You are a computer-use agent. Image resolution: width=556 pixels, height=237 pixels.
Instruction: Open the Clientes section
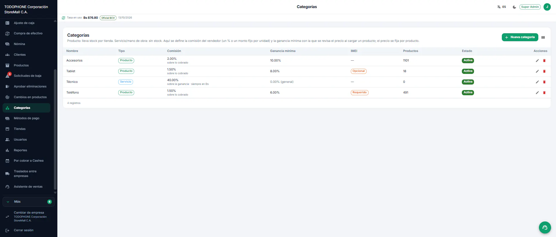click(x=27, y=55)
